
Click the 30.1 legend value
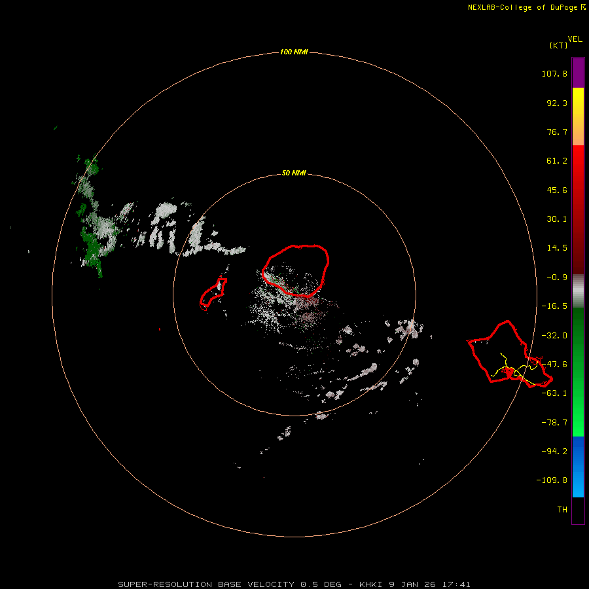point(557,219)
